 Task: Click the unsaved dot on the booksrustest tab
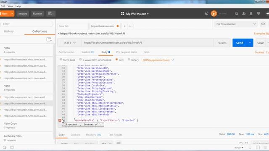[118, 26]
